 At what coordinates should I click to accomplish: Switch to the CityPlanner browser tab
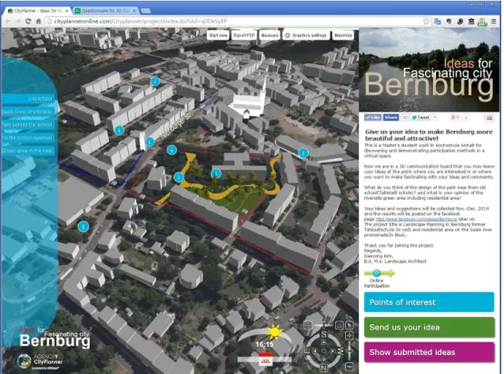[x=38, y=11]
